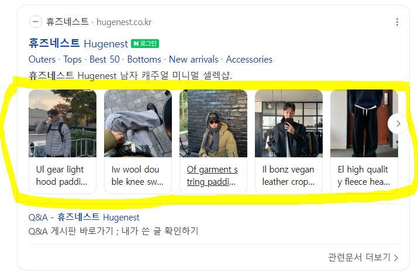
Task: Open the Q&A - 휴즈네스트 Hugenest link
Action: [x=84, y=217]
